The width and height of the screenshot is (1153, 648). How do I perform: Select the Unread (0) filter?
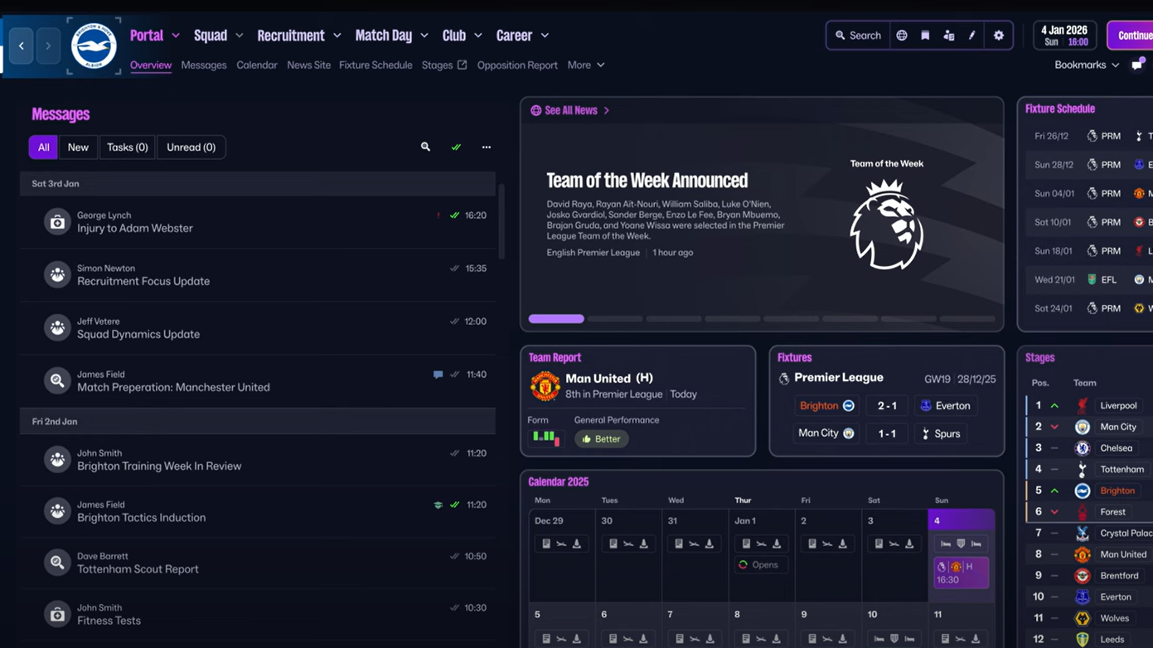coord(191,147)
